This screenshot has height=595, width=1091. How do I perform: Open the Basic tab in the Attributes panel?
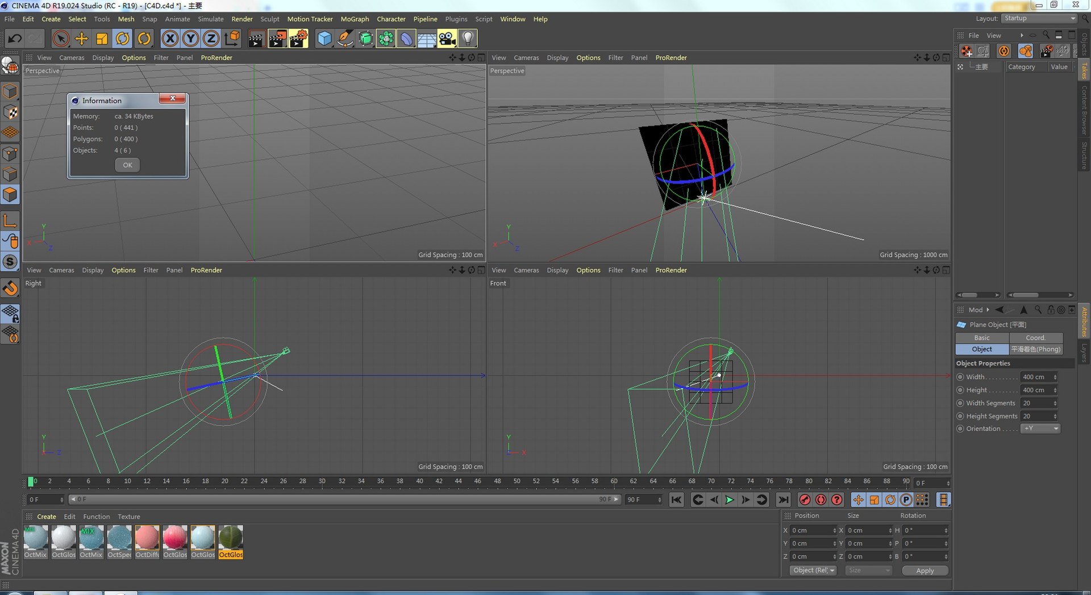[982, 338]
